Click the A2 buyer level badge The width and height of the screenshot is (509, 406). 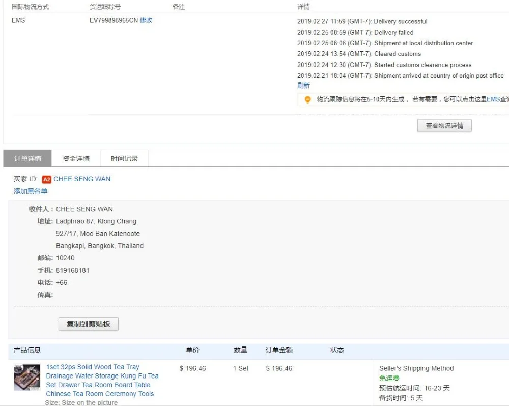(x=47, y=179)
